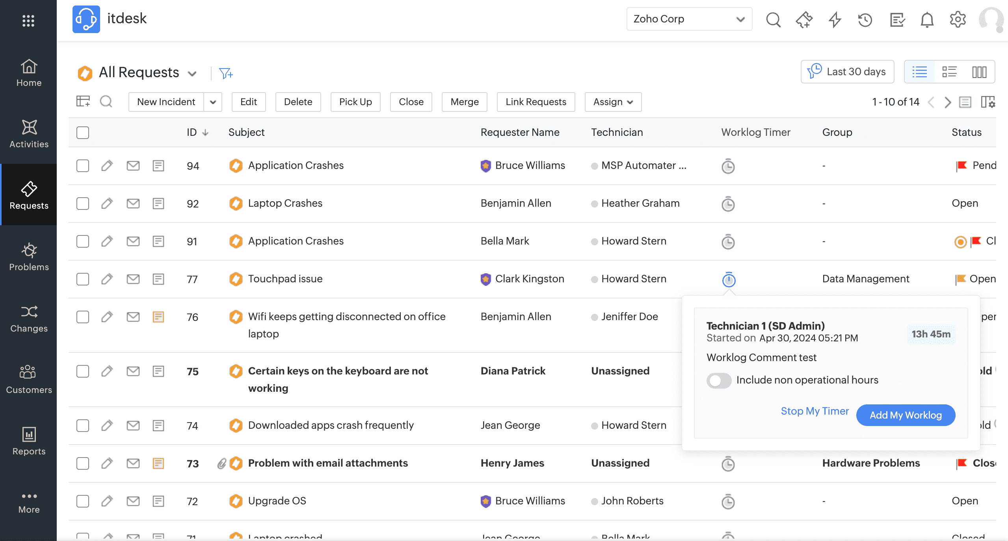Click the Add My Worklog button
Viewport: 1008px width, 541px height.
(x=905, y=415)
